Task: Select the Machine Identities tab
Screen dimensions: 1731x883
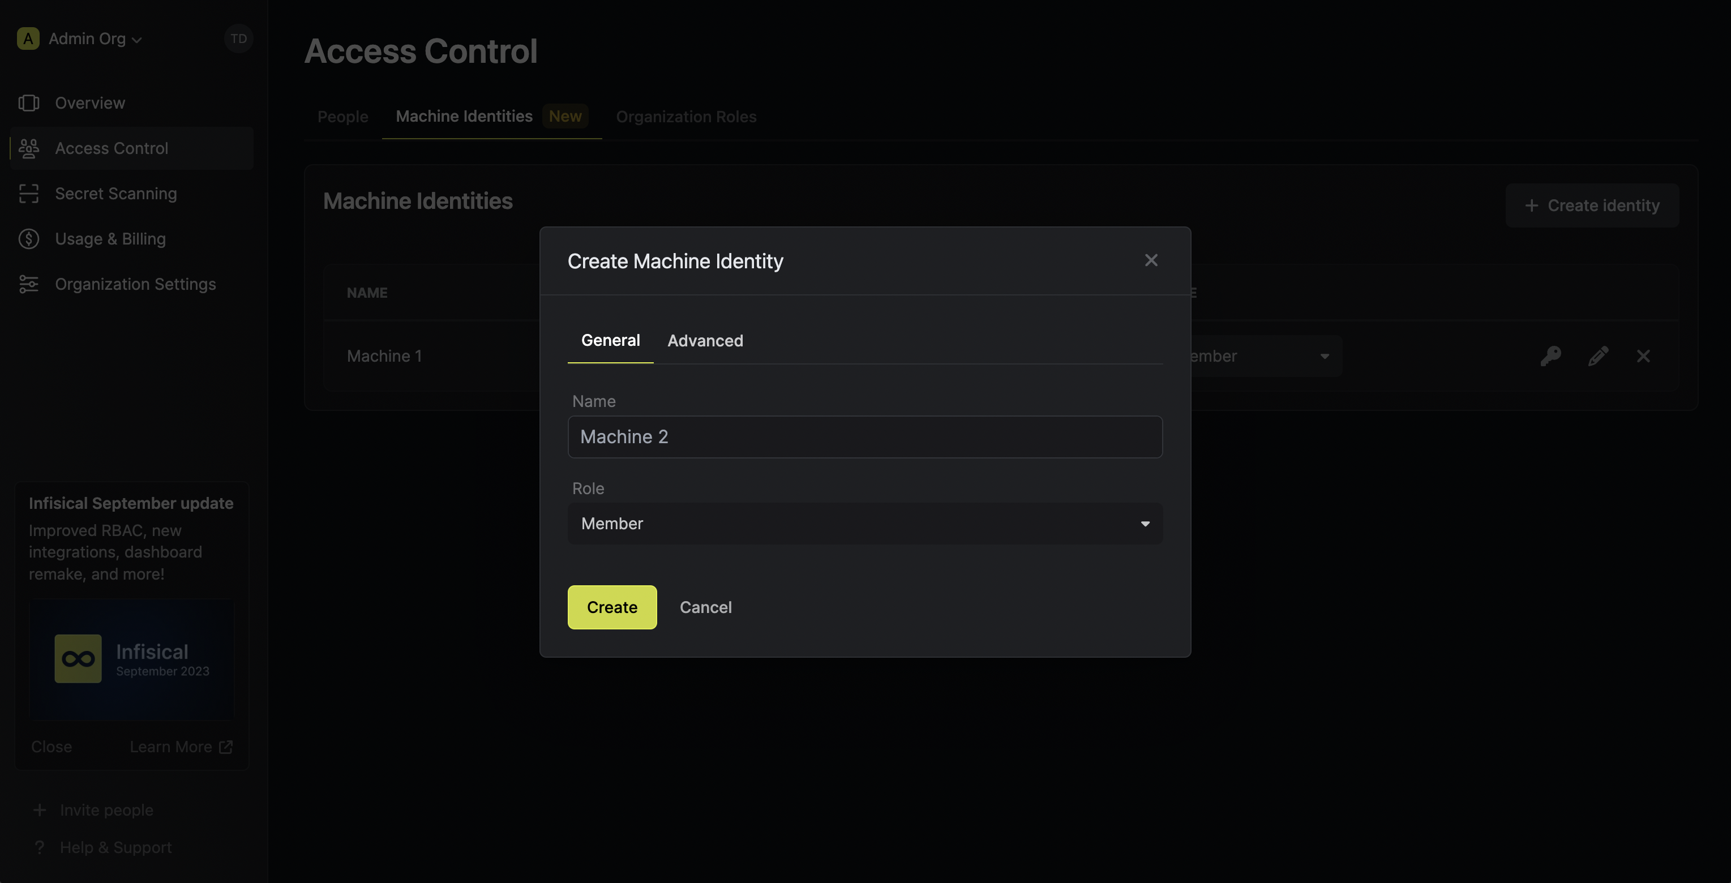Action: tap(491, 117)
